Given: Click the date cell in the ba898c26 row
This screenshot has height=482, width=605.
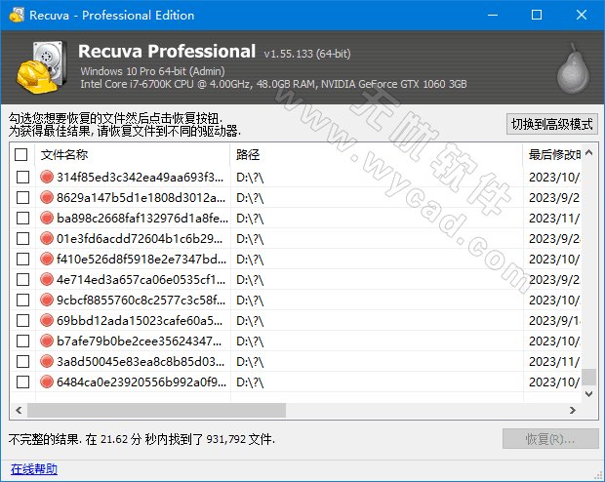Looking at the screenshot, I should tap(554, 218).
